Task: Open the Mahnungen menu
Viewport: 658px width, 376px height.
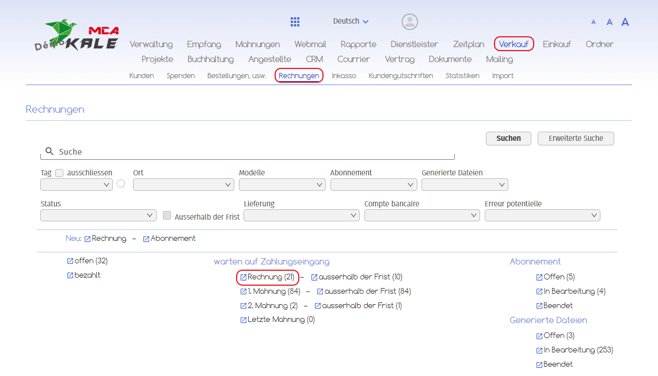Action: (x=257, y=44)
